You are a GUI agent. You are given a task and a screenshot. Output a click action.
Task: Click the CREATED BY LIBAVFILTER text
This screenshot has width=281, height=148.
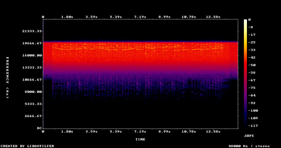point(27,146)
